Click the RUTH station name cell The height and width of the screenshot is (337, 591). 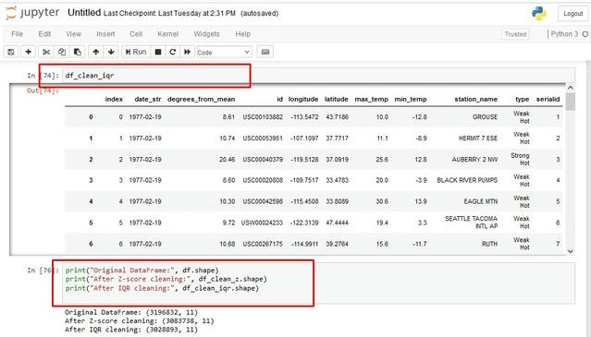[489, 244]
